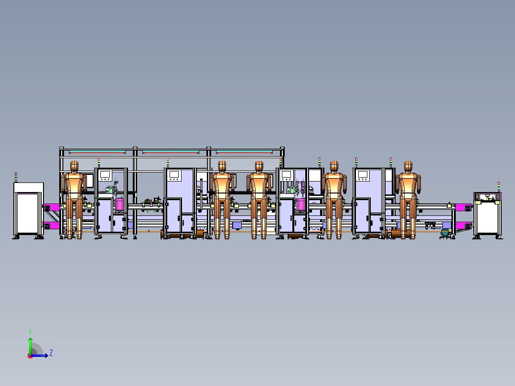The image size is (515, 386).
Task: Select upper magenta conveyor end cap on left
Action: [51, 208]
